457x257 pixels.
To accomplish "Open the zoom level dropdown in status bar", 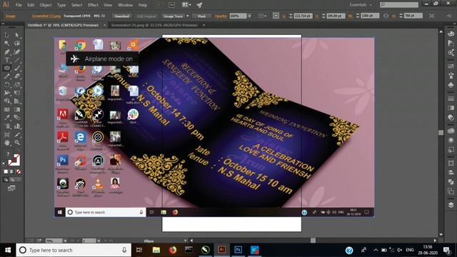I will point(65,241).
